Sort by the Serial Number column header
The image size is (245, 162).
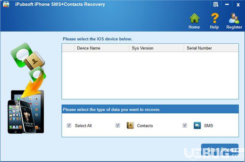211,48
